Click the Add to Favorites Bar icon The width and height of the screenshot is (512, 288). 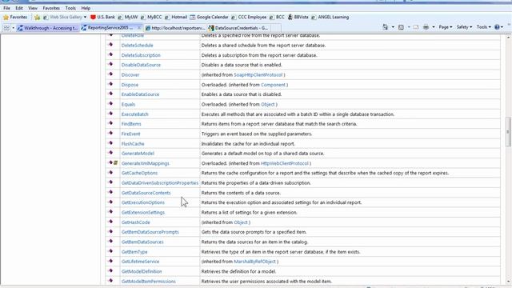[x=38, y=17]
